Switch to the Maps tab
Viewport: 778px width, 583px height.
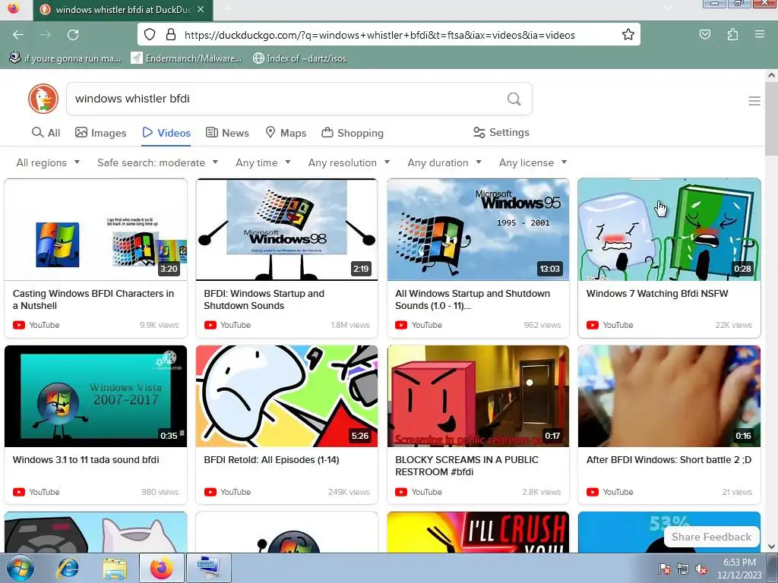286,133
